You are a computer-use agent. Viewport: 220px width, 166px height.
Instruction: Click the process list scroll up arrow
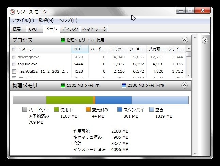pos(189,48)
